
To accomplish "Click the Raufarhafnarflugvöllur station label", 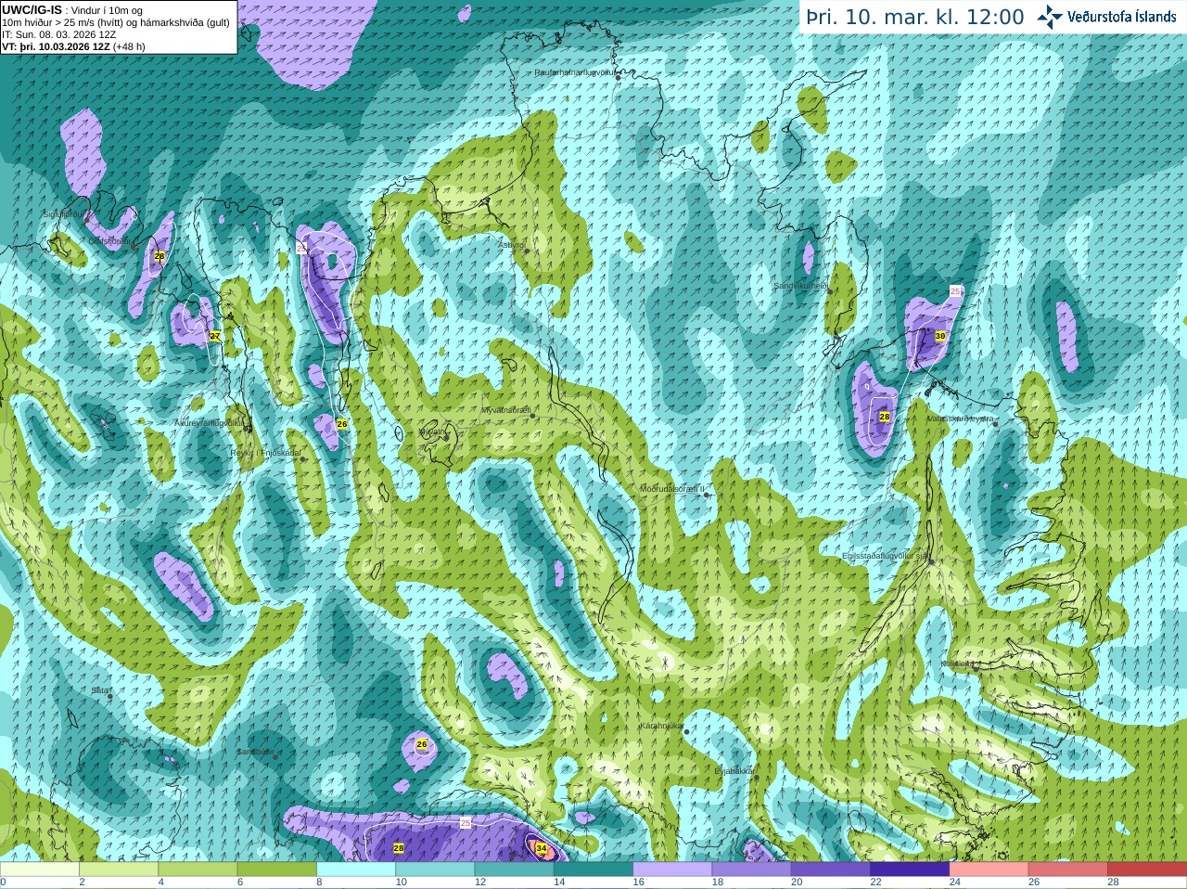I will click(575, 71).
